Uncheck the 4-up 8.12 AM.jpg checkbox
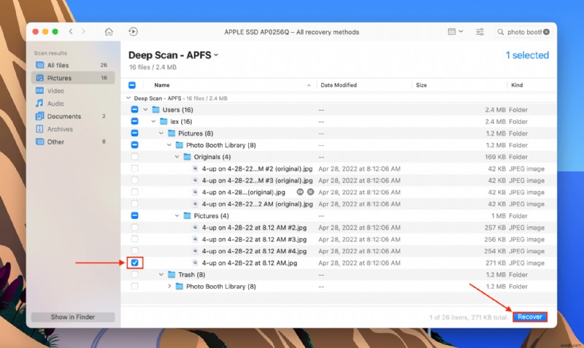584x348 pixels. click(134, 263)
